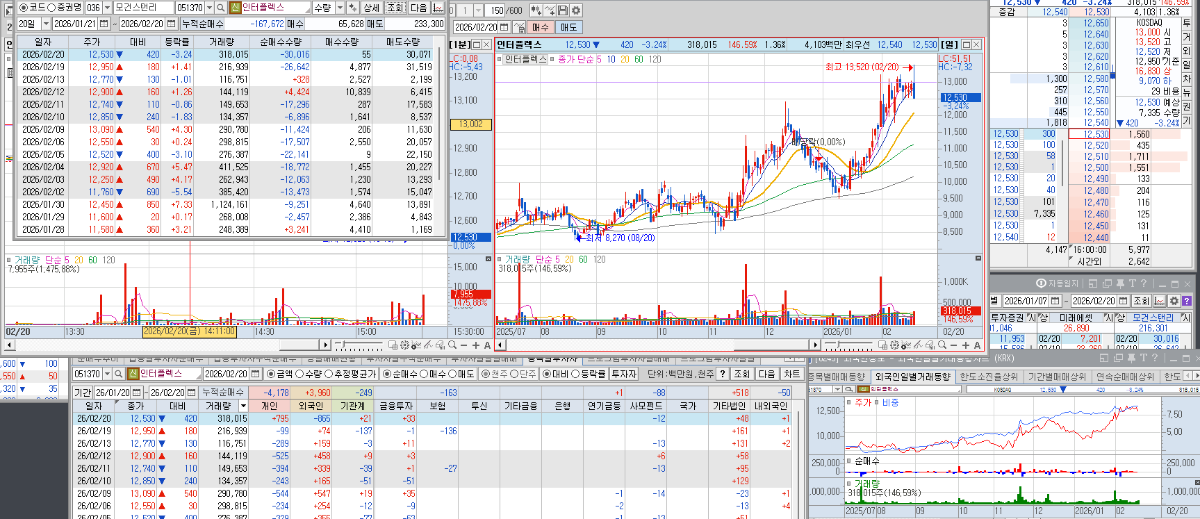Switch to 종목별매매동향 tab
This screenshot has height=519, width=1200.
[839, 377]
